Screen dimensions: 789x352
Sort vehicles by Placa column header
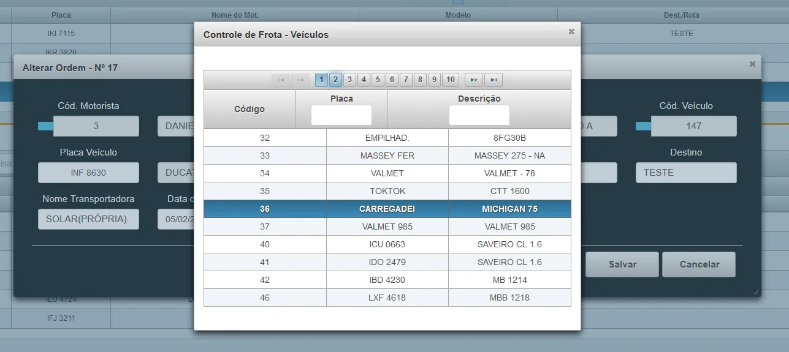(x=341, y=98)
